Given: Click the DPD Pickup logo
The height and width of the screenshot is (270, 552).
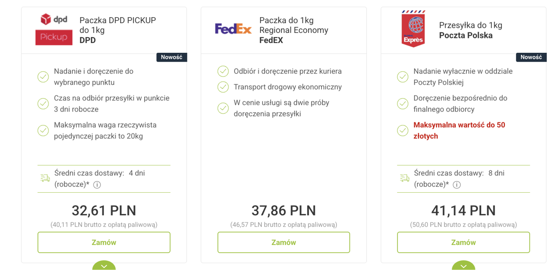Looking at the screenshot, I should coord(54,29).
